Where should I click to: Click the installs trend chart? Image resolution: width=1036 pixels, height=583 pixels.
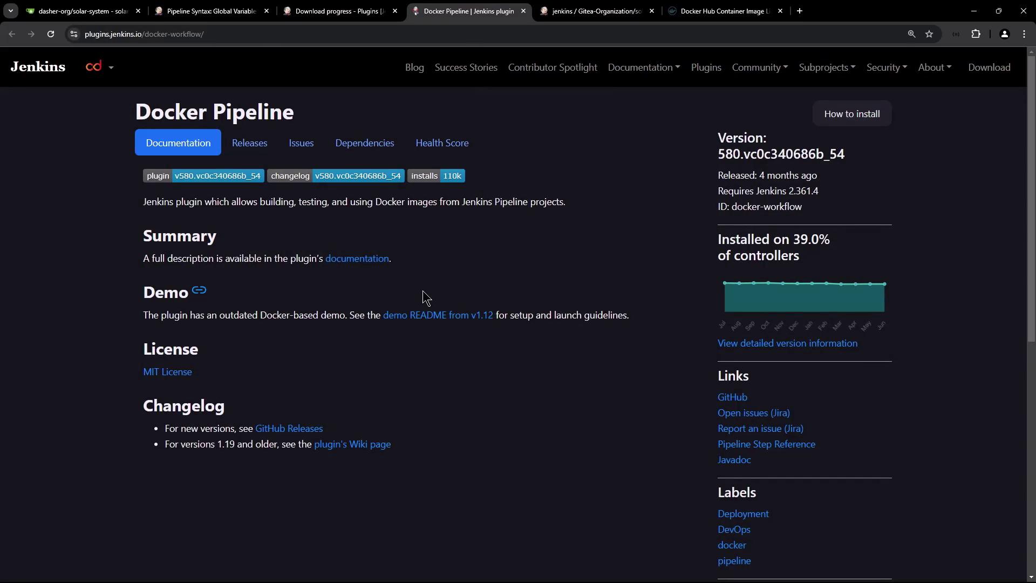[x=804, y=297]
